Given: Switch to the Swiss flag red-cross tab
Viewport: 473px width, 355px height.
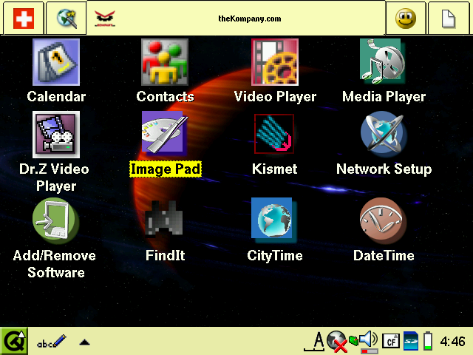Looking at the screenshot, I should point(24,18).
